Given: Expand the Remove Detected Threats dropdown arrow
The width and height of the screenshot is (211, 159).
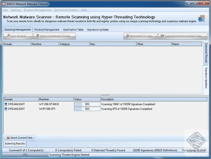Looking at the screenshot, I should click(74, 36).
